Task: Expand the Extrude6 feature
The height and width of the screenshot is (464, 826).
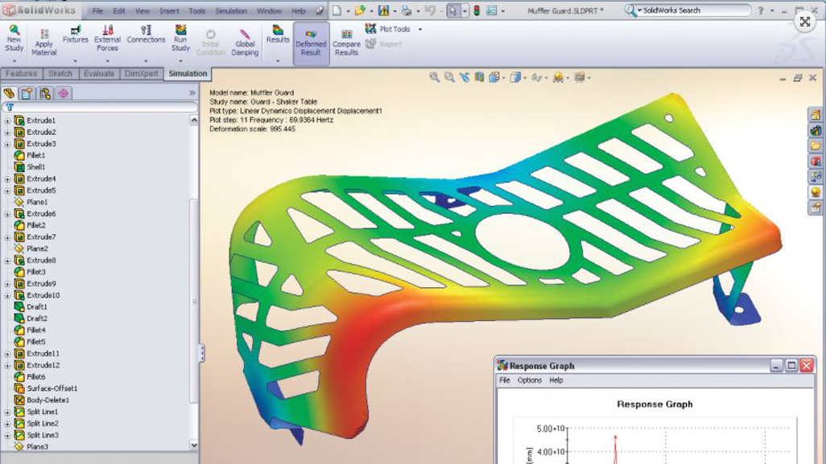Action: click(x=7, y=214)
